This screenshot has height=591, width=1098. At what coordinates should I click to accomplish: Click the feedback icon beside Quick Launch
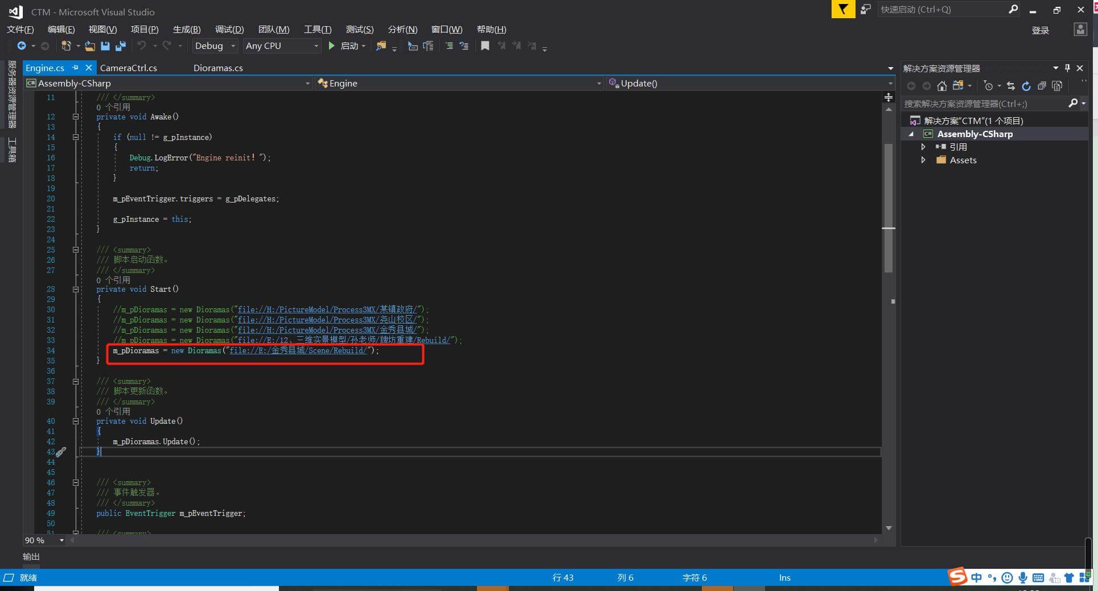[865, 10]
